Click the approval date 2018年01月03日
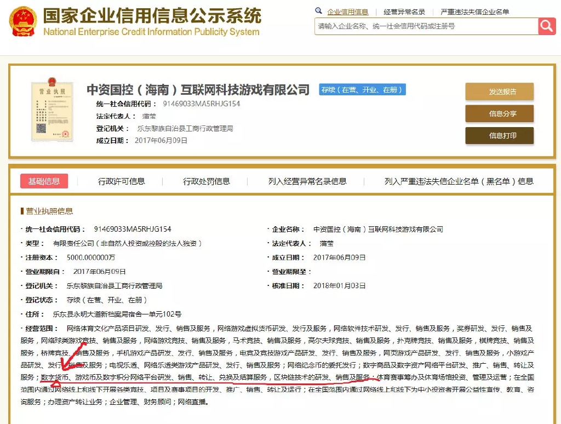The height and width of the screenshot is (424, 561). click(339, 285)
